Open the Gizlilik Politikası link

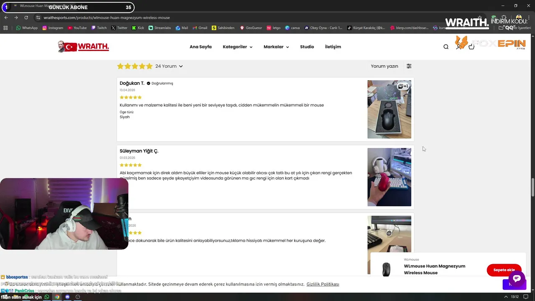(x=323, y=284)
